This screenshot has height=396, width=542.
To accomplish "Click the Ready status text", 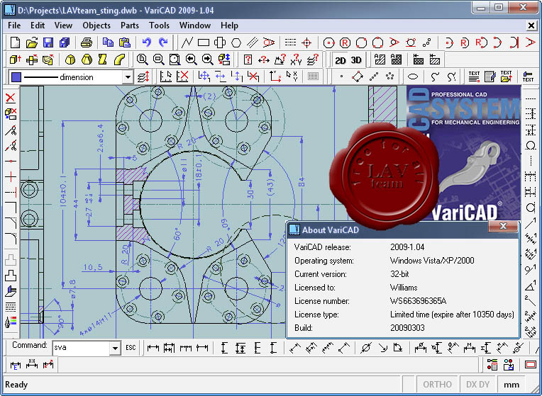I will click(x=16, y=385).
